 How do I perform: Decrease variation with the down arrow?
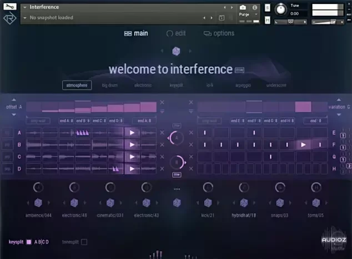pos(339,114)
